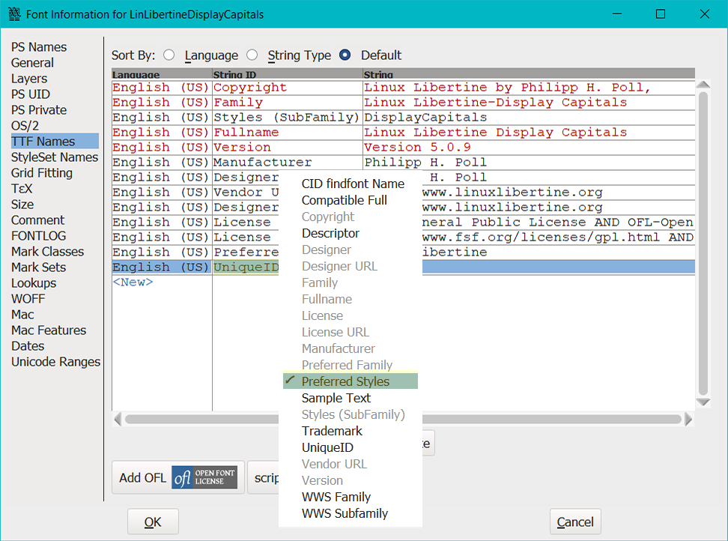Maximize the Font Information window
The height and width of the screenshot is (541, 728).
tap(660, 14)
